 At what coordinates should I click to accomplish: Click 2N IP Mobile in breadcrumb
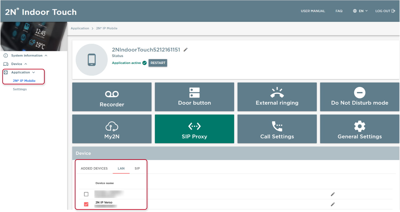(x=107, y=28)
